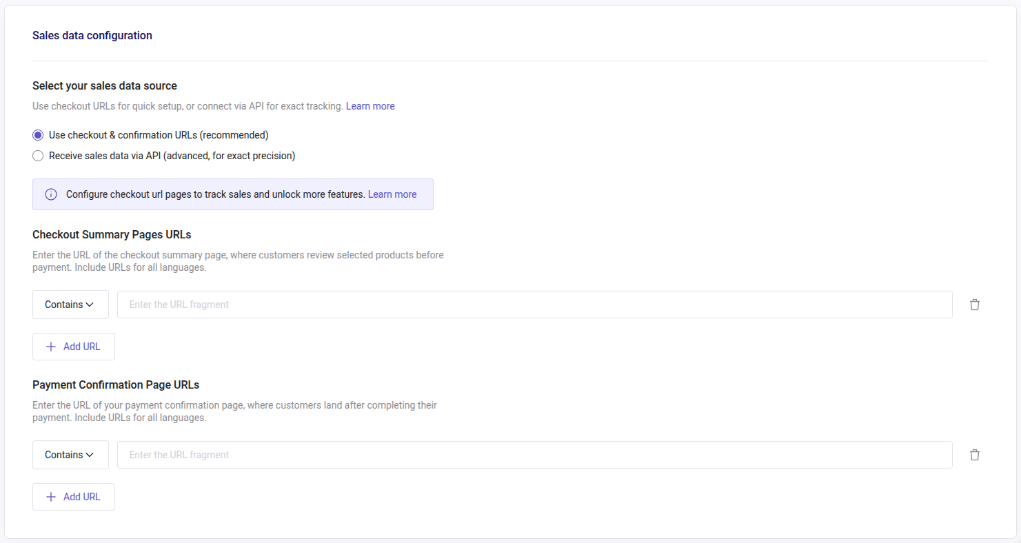
Task: Delete the Checkout Summary URL row
Action: pyautogui.click(x=974, y=305)
